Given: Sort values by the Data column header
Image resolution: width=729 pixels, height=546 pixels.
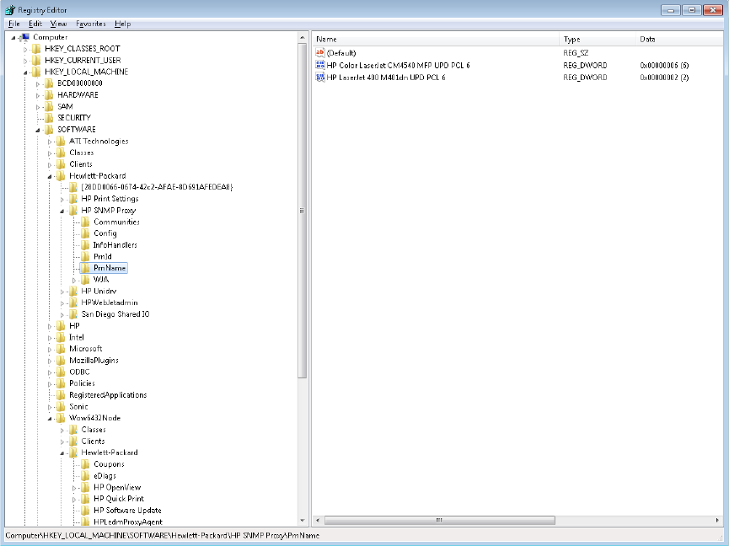Looking at the screenshot, I should coord(679,39).
